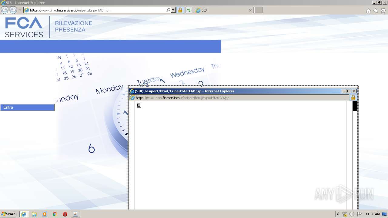Viewport: 388px width, 218px height.
Task: View the security lock report icon
Action: pyautogui.click(x=180, y=10)
